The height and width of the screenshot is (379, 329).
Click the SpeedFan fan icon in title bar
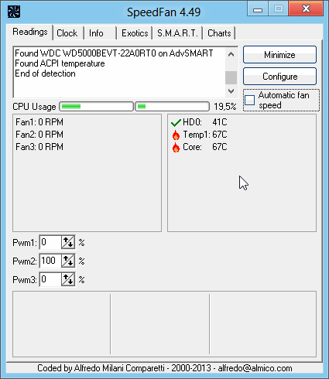click(14, 12)
